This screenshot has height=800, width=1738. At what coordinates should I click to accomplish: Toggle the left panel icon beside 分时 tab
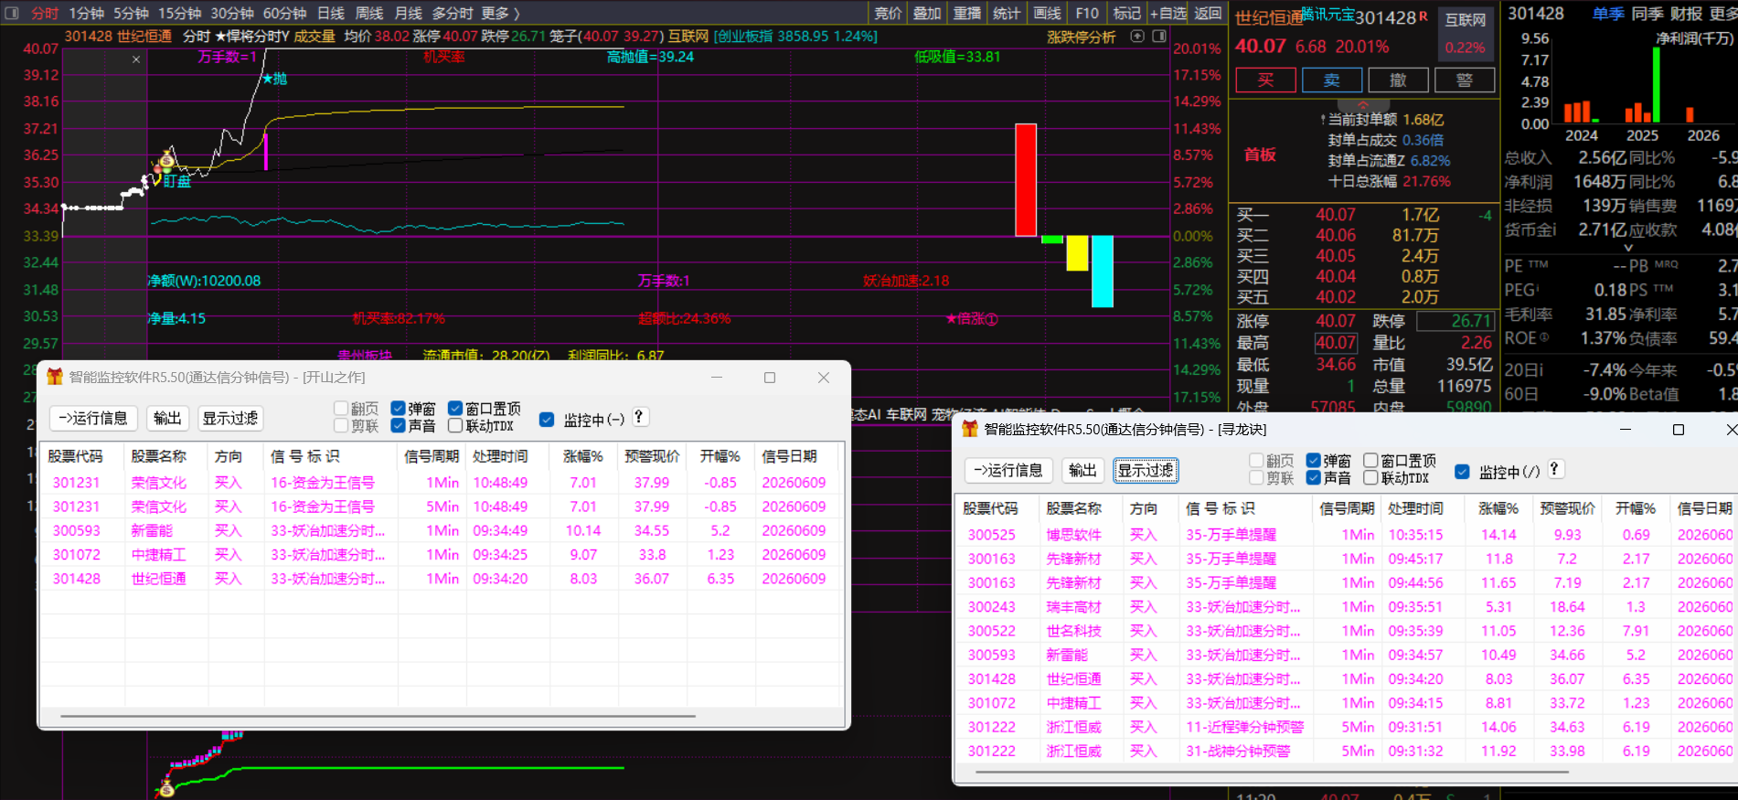tap(12, 13)
